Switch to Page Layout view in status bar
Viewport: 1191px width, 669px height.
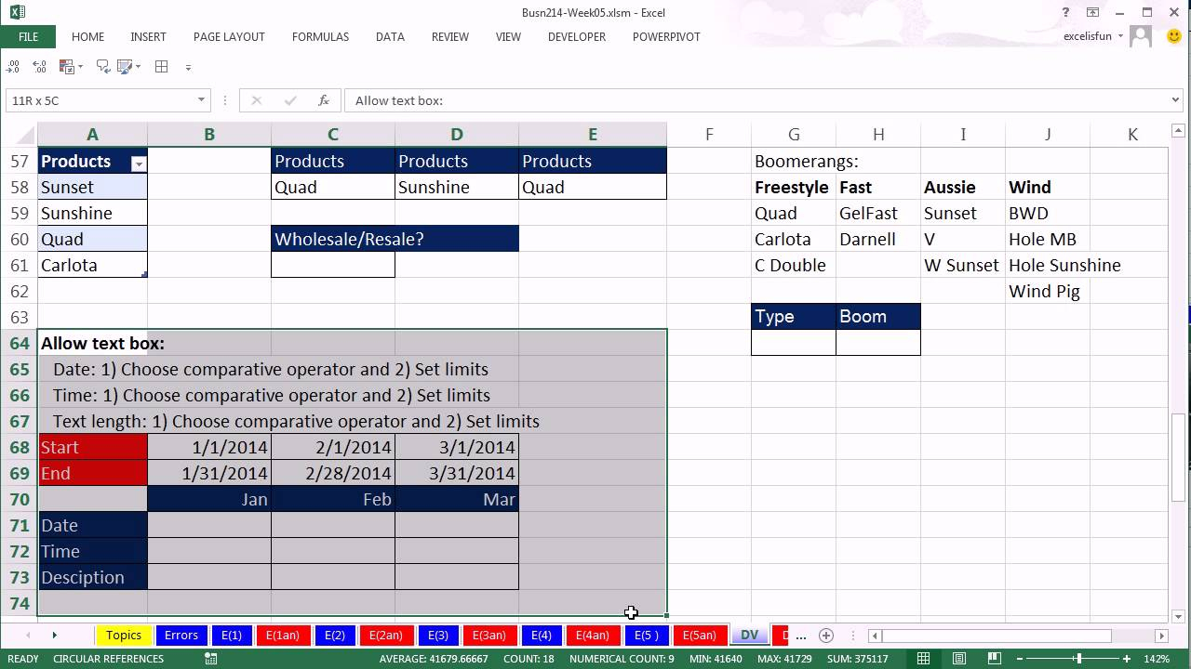pos(959,658)
